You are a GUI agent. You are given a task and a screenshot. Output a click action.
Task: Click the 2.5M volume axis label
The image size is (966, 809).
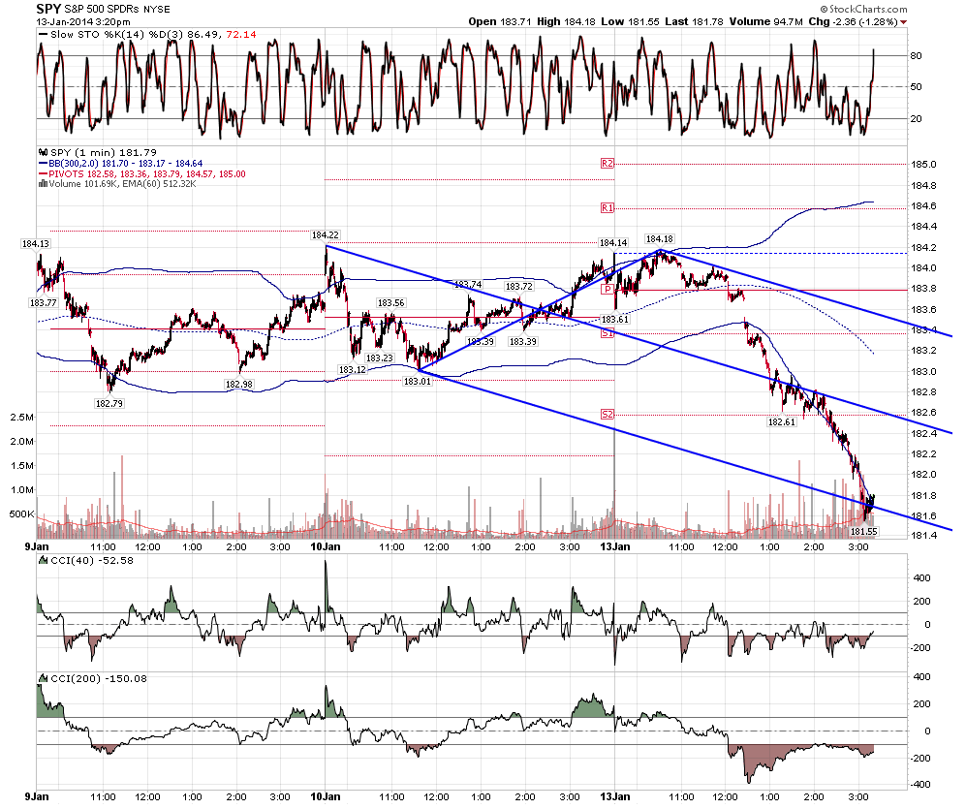pyautogui.click(x=22, y=418)
